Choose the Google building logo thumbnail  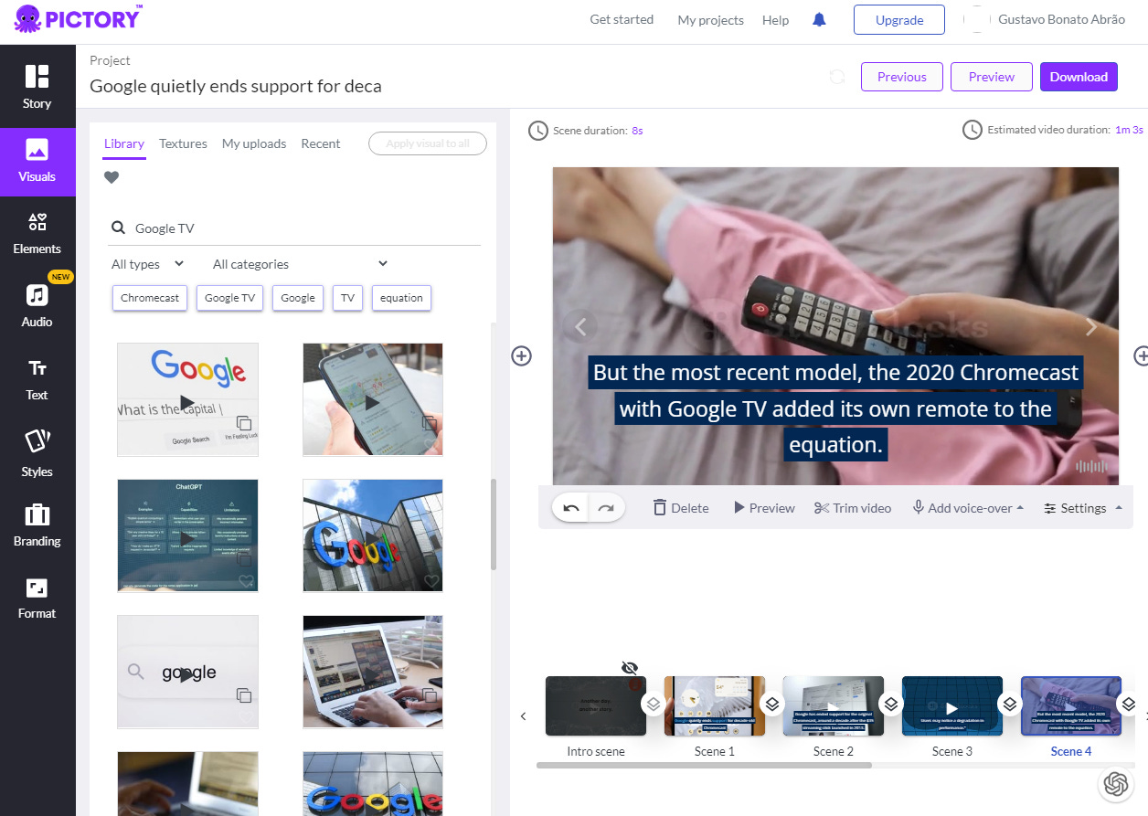click(x=372, y=535)
